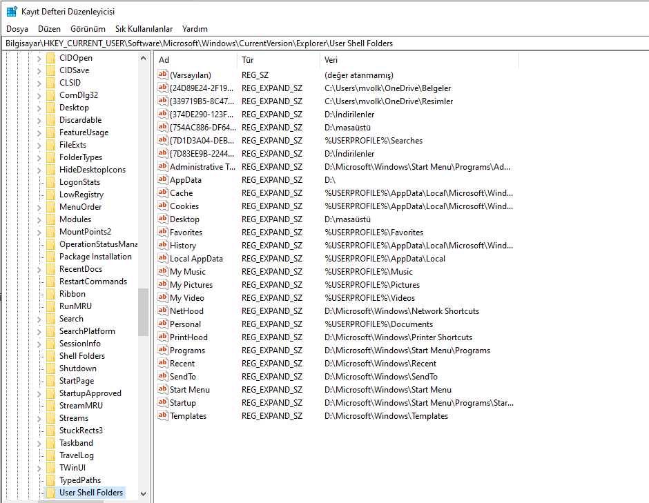Sort values by the Ad column header
Screen dimensions: 649x503
click(196, 60)
